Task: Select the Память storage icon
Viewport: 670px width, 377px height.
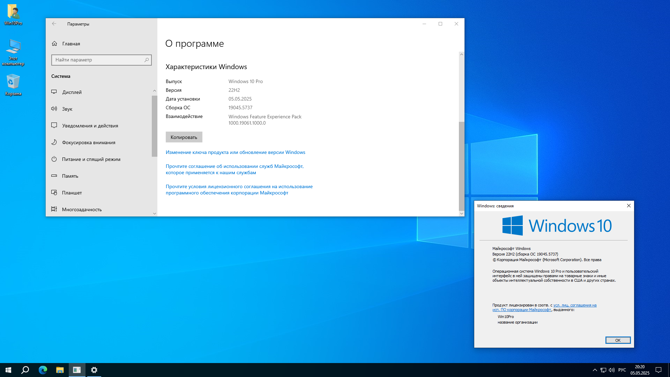Action: (54, 176)
